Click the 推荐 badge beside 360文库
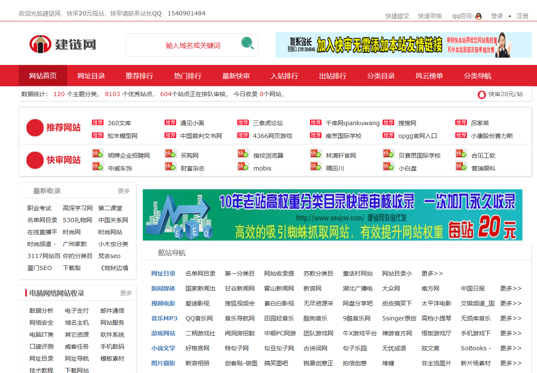Image resolution: width=537 pixels, height=373 pixels. coord(97,123)
